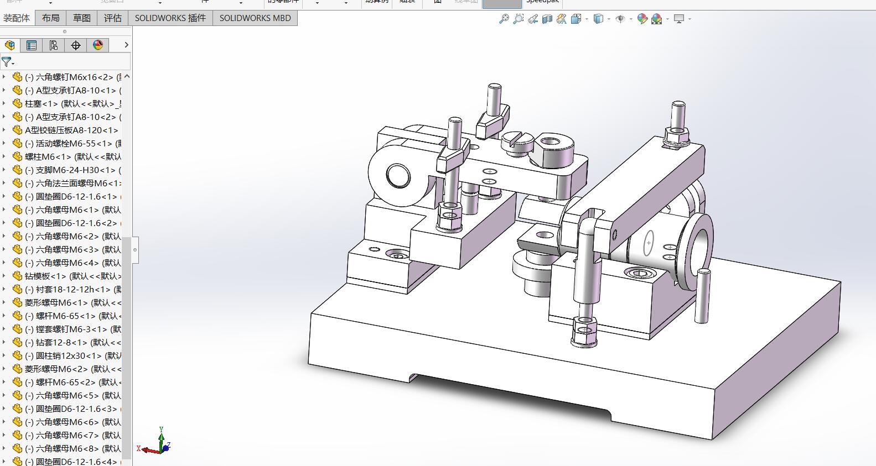Click the 六角法兰面螺母M6<1> part icon
Viewport: 876px width, 466px height.
tap(17, 184)
